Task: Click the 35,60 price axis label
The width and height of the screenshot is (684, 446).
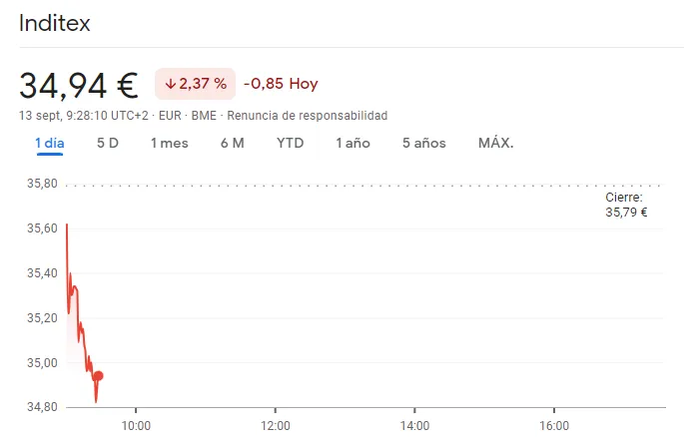Action: tap(41, 228)
